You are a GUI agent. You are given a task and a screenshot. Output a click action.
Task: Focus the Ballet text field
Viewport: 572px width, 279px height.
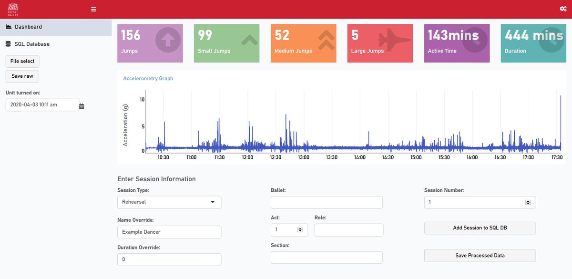coord(327,202)
